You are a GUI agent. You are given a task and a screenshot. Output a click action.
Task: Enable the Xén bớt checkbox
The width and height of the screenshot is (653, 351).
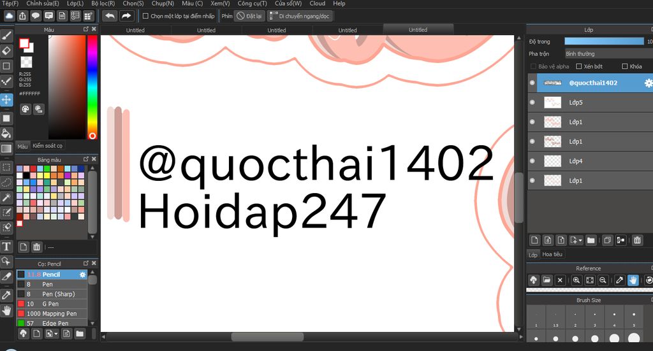point(579,66)
